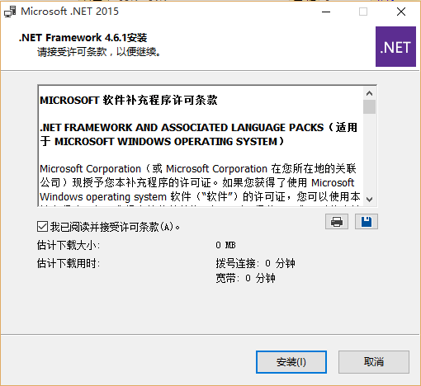Click the .NET FRAMEWORK AND ASSOCIATED LANGUAGE PACKS heading

[x=199, y=134]
